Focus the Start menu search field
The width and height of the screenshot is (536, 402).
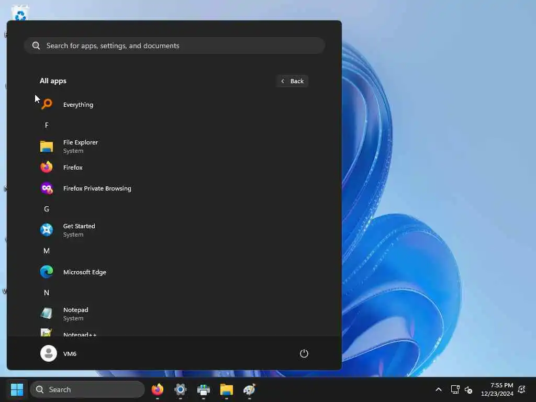click(x=174, y=46)
